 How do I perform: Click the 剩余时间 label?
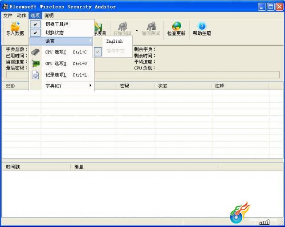tap(145, 56)
